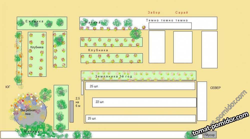
Task: Click the large bush below the Малина row
Action: tap(135, 34)
